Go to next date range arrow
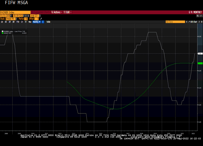Viewport: 203px width, 146px height. (28, 16)
